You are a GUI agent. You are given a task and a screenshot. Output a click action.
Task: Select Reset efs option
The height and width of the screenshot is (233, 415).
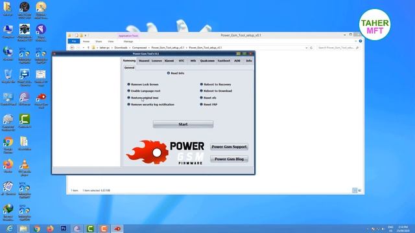point(208,98)
